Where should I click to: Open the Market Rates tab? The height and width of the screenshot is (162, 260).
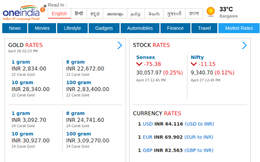coord(239,28)
